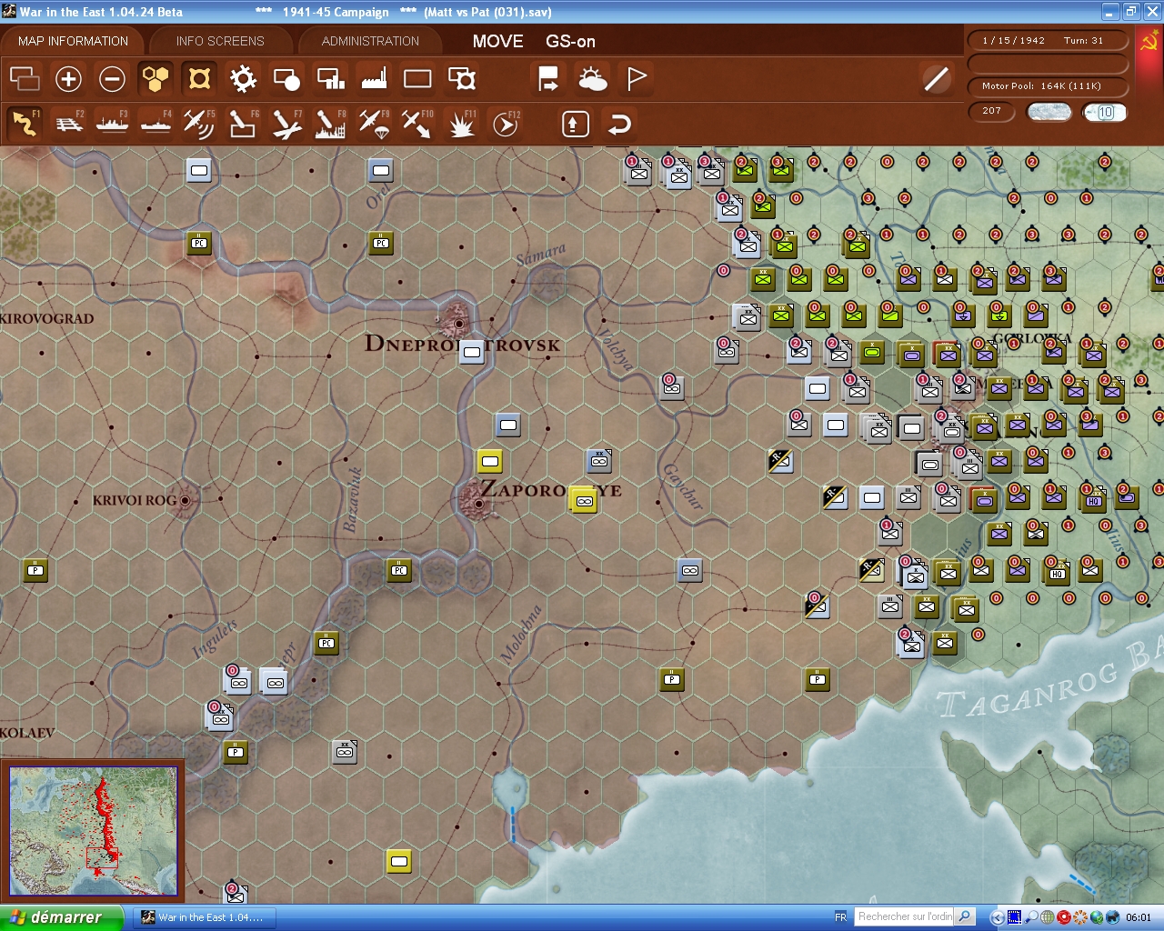Click the taskbar search magnifier button
The height and width of the screenshot is (931, 1164).
tap(966, 916)
